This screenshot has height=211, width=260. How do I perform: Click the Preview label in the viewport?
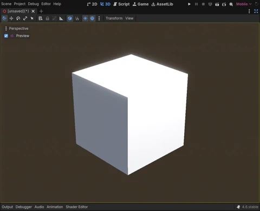tap(23, 36)
